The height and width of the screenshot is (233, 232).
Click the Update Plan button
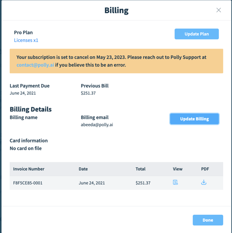pyautogui.click(x=196, y=34)
